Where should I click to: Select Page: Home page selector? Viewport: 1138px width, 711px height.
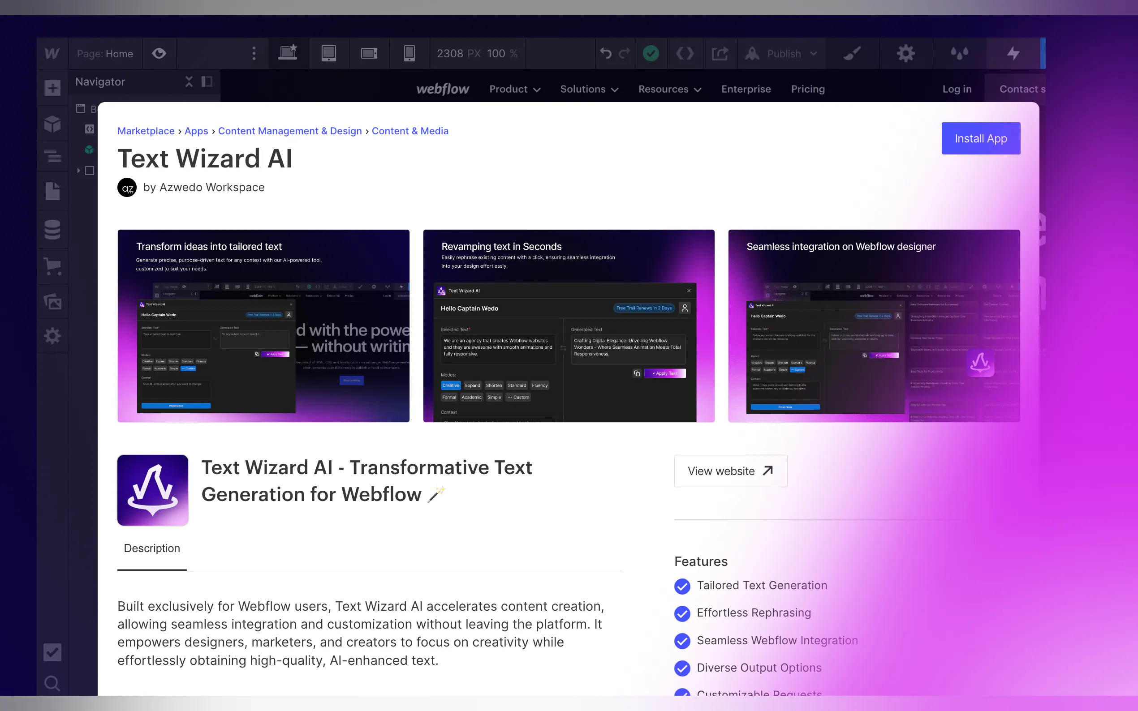(x=105, y=54)
